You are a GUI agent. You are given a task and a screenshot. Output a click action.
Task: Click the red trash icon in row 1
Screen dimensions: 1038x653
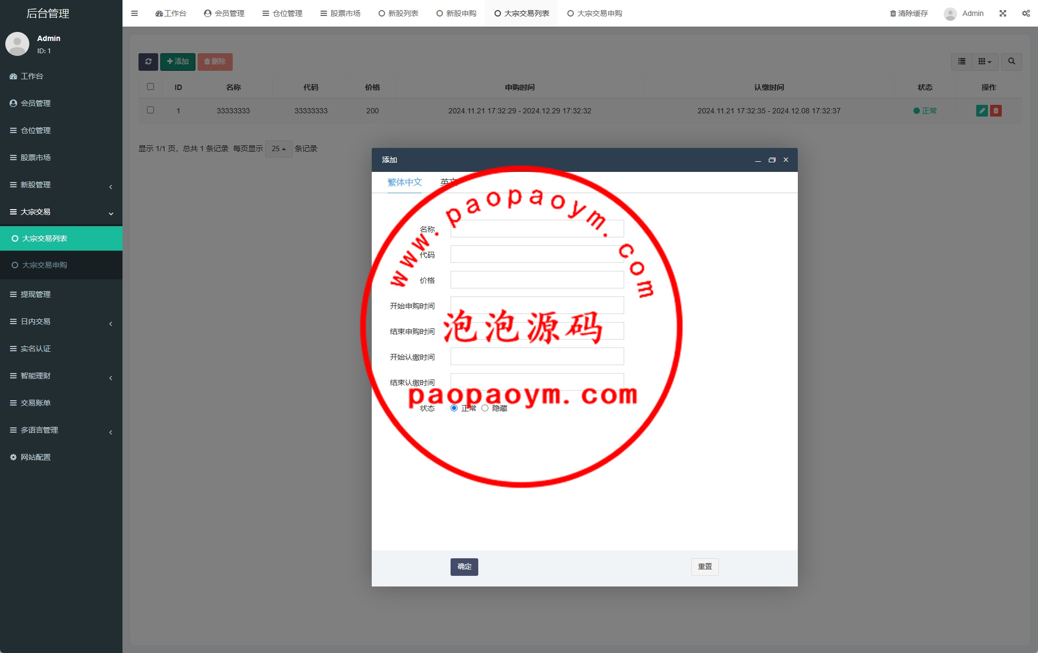995,111
